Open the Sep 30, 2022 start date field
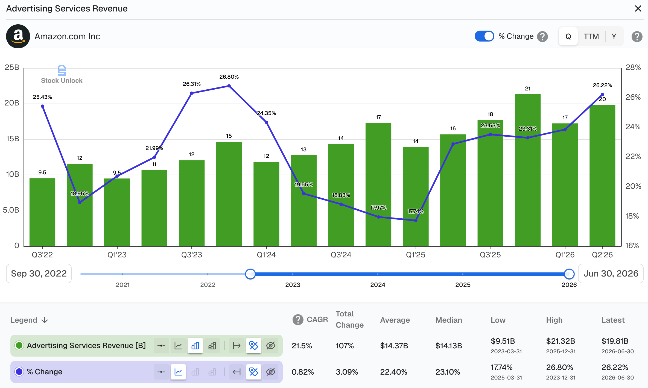 click(x=39, y=274)
